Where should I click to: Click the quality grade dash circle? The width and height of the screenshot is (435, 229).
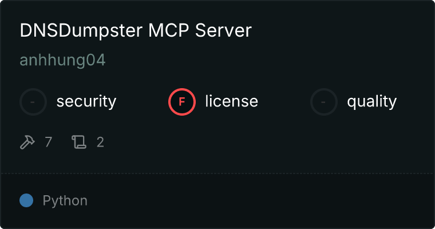(x=324, y=102)
